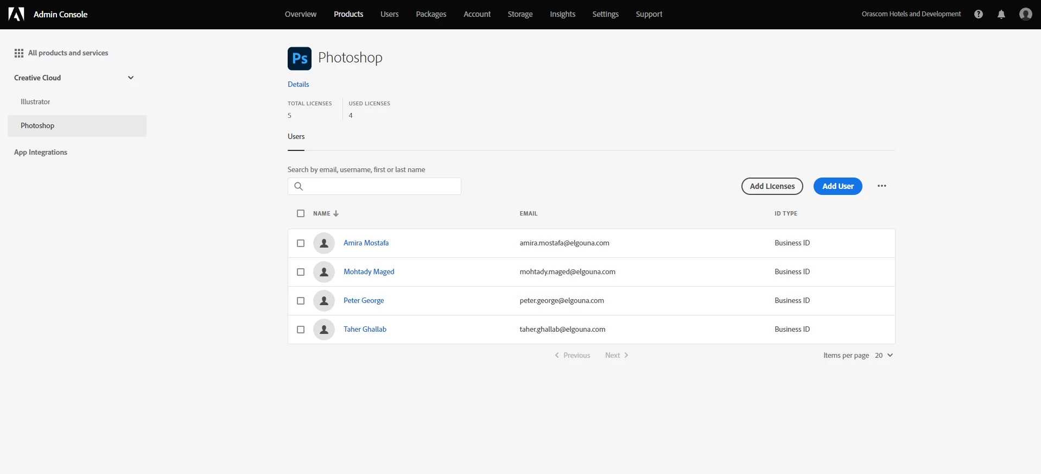Image resolution: width=1041 pixels, height=474 pixels.
Task: Open App Integrations in the sidebar
Action: click(41, 153)
